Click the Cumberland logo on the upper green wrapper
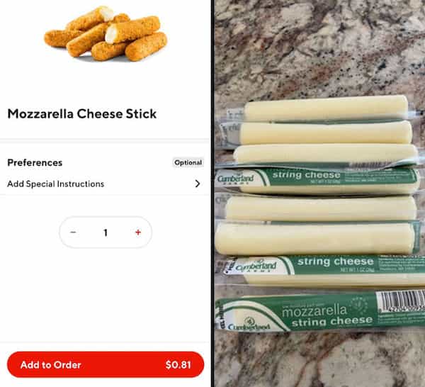 [x=236, y=179]
